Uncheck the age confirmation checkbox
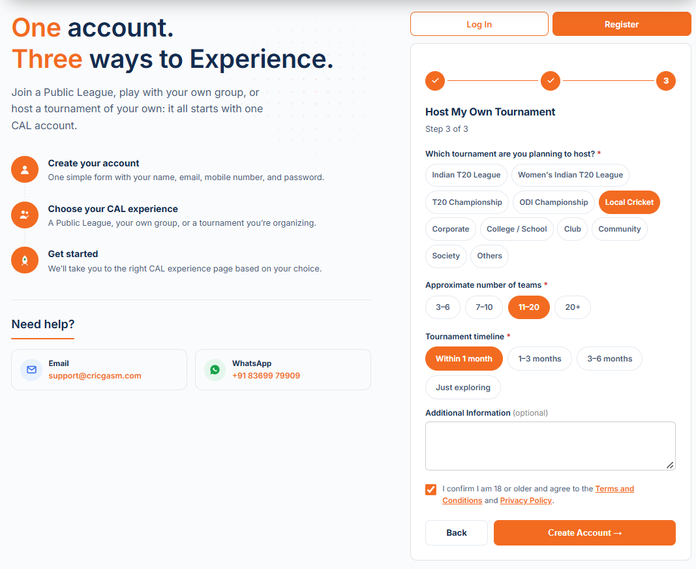This screenshot has width=696, height=569. pos(431,489)
